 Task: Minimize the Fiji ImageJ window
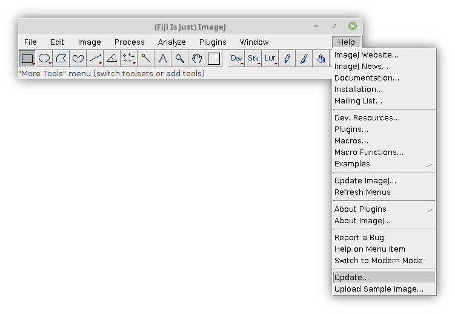click(316, 26)
